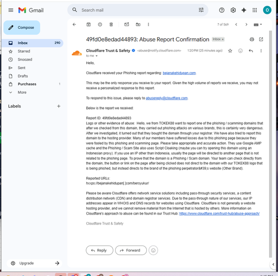Click Cloudflare sender avatar logo
Image resolution: width=278 pixels, height=276 pixels.
(x=77, y=53)
